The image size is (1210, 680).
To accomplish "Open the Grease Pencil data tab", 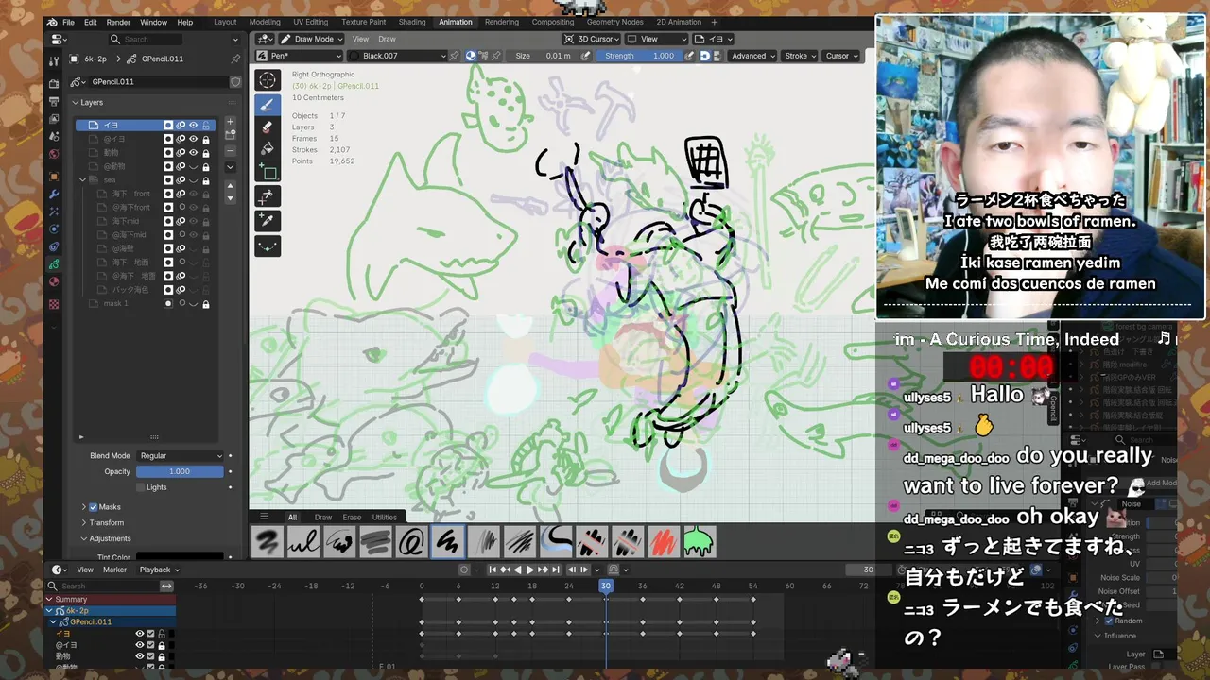I will (x=54, y=263).
